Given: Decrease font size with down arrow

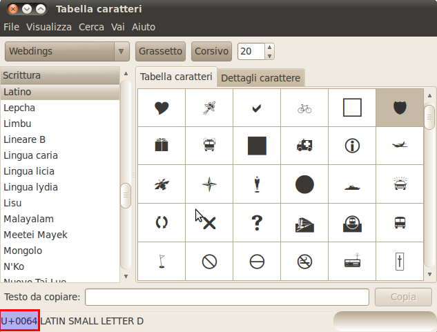Looking at the screenshot, I should coord(269,55).
